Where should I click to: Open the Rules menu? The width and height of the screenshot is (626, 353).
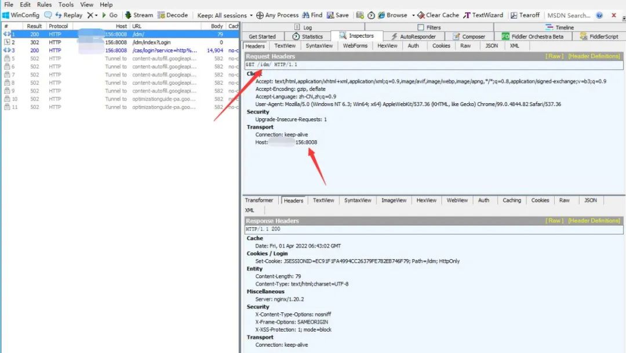(x=44, y=5)
